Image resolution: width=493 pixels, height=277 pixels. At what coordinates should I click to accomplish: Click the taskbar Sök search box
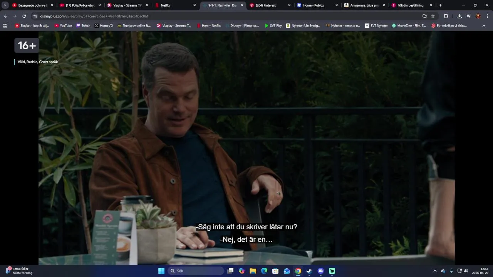coord(196,271)
